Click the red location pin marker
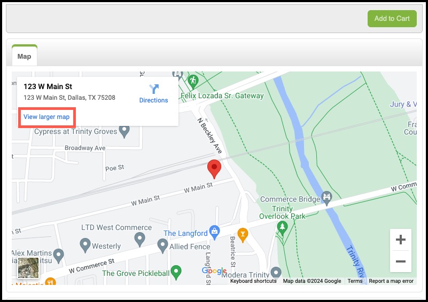 214,169
